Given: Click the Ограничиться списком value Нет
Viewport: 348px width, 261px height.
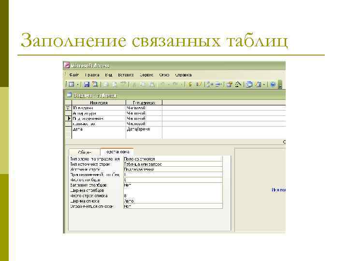Looking at the screenshot, I should point(173,206).
